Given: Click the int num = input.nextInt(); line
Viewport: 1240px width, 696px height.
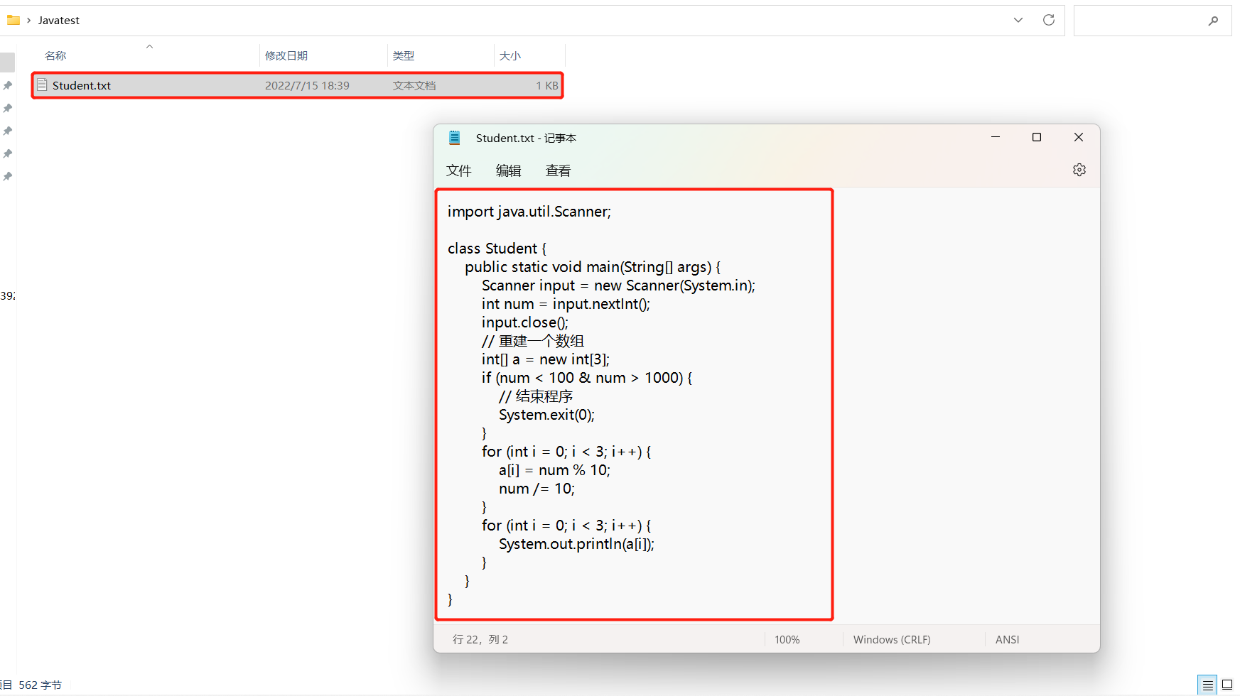Looking at the screenshot, I should (x=566, y=304).
